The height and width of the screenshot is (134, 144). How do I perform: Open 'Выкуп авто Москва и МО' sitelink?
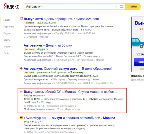pos(38,56)
